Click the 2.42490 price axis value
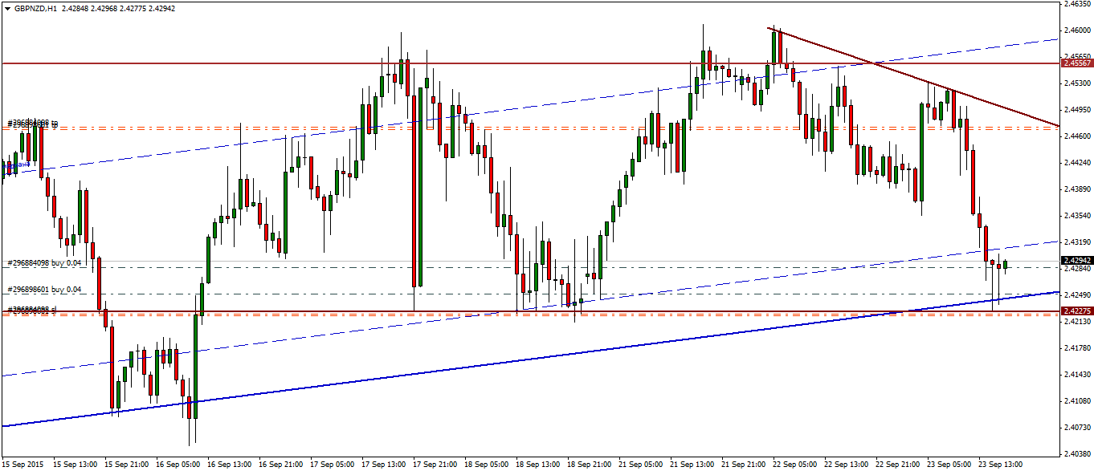 pyautogui.click(x=1076, y=294)
